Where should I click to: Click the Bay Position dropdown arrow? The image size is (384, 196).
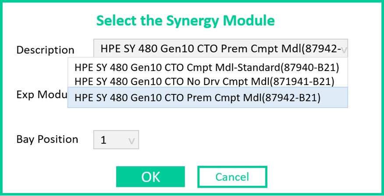click(131, 141)
